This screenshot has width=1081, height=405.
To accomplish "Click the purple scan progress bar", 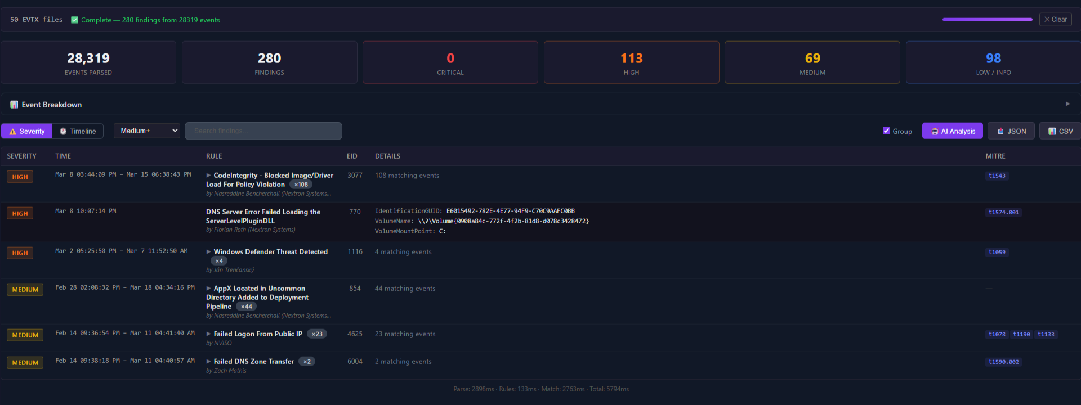I will (987, 20).
